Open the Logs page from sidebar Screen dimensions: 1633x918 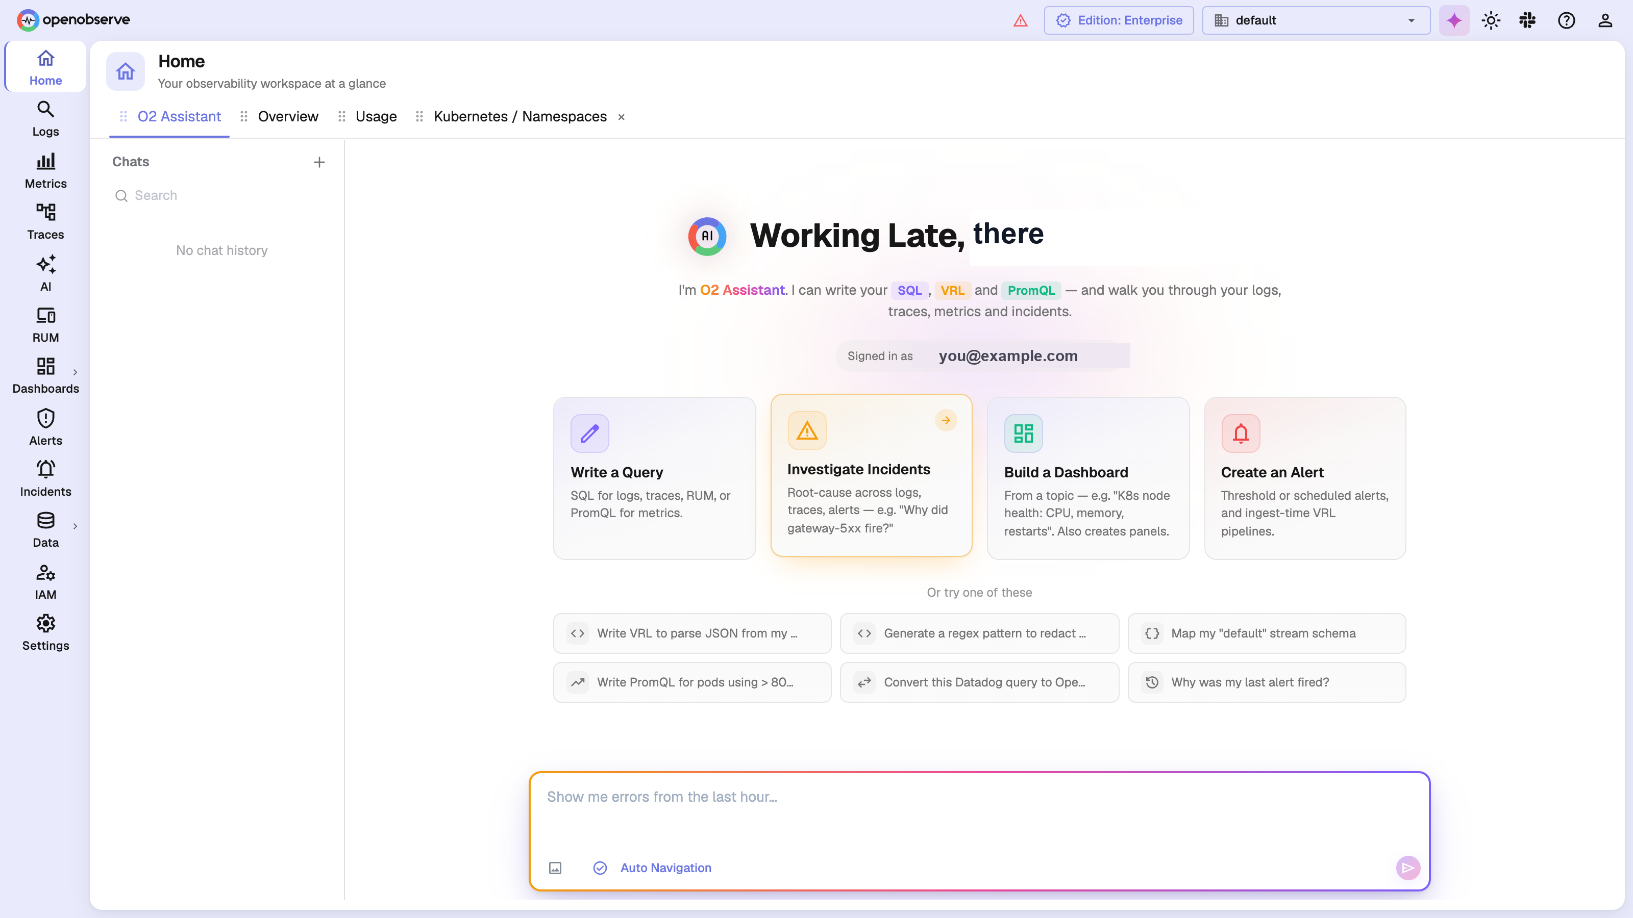45,118
